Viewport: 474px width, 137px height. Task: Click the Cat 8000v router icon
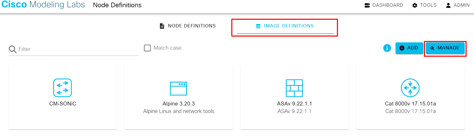pos(410,88)
